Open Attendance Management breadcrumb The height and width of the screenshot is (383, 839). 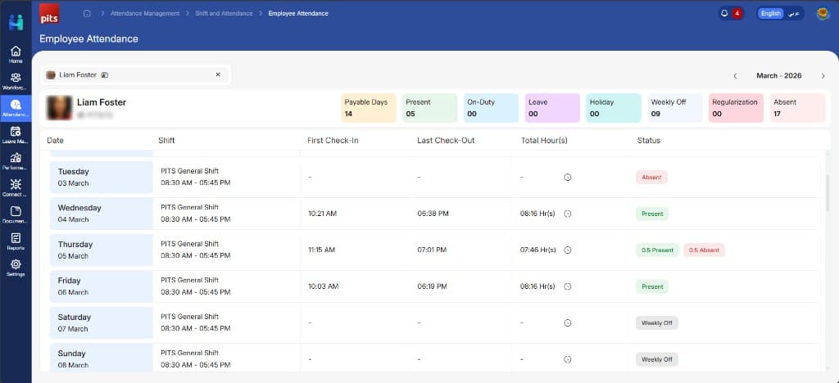(x=145, y=13)
